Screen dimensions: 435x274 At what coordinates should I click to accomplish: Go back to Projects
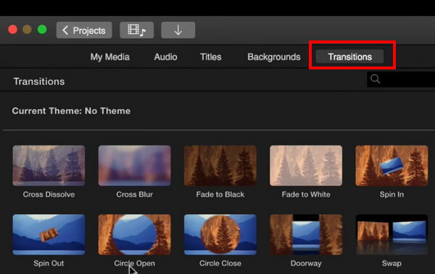[x=84, y=30]
